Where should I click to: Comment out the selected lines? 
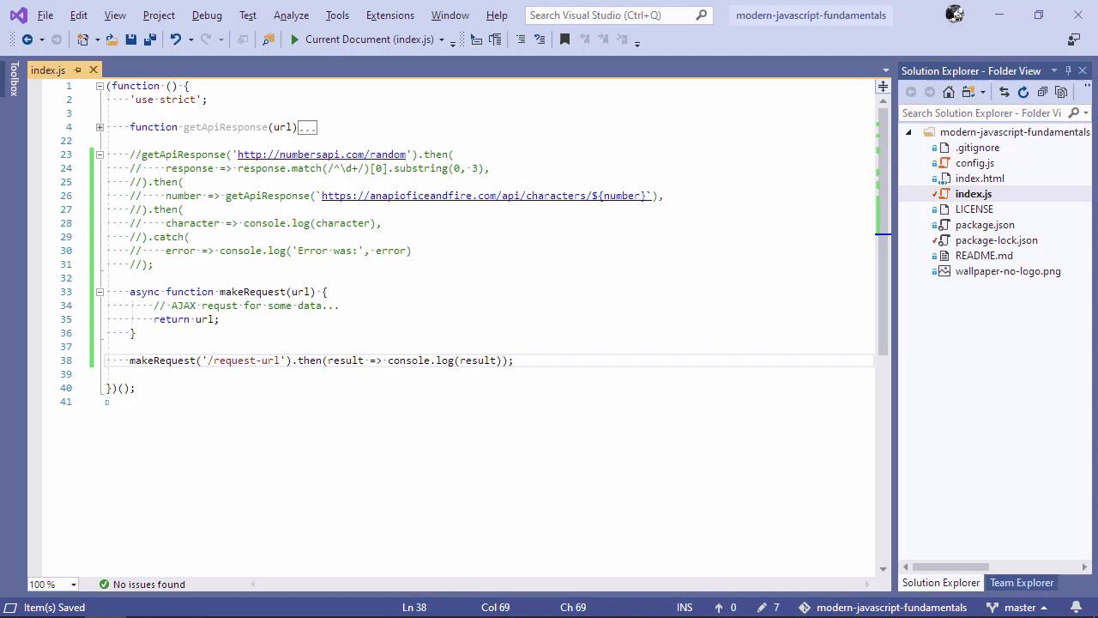pos(520,39)
